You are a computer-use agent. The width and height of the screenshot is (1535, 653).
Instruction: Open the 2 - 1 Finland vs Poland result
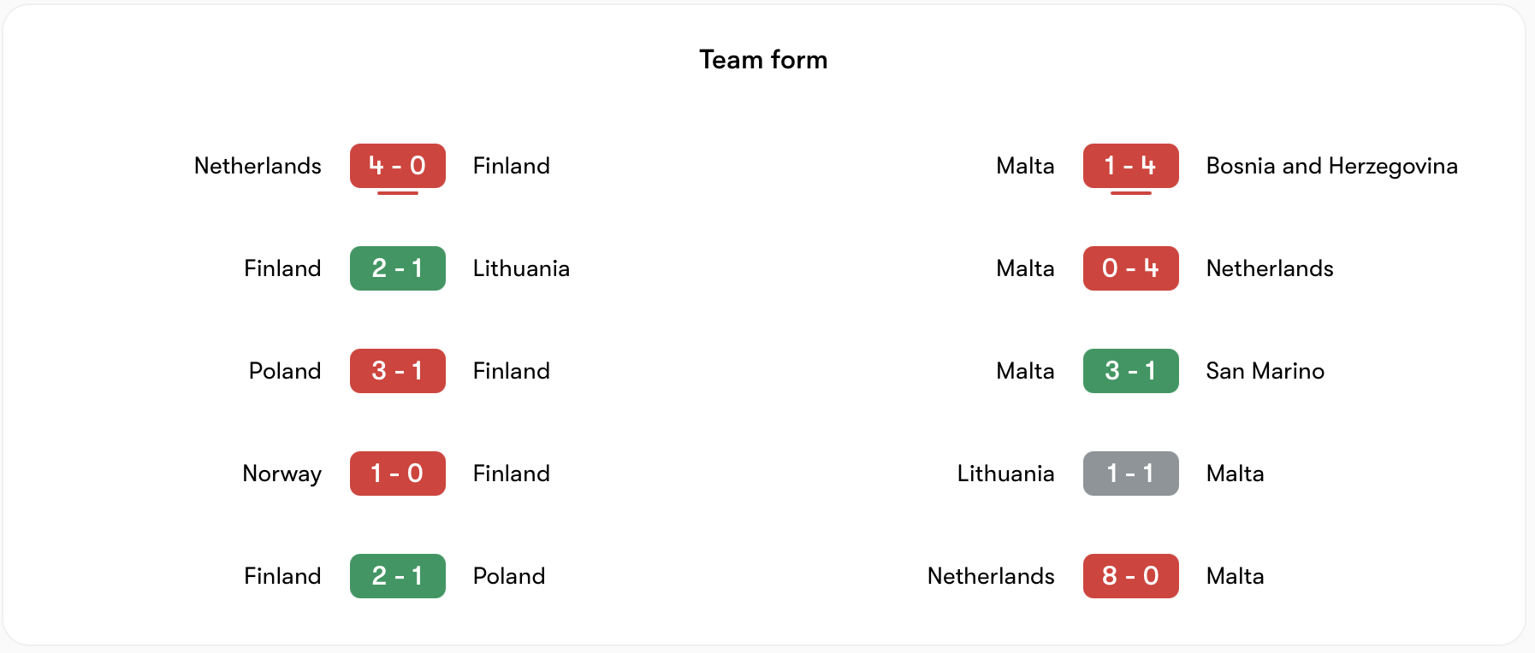(x=397, y=576)
